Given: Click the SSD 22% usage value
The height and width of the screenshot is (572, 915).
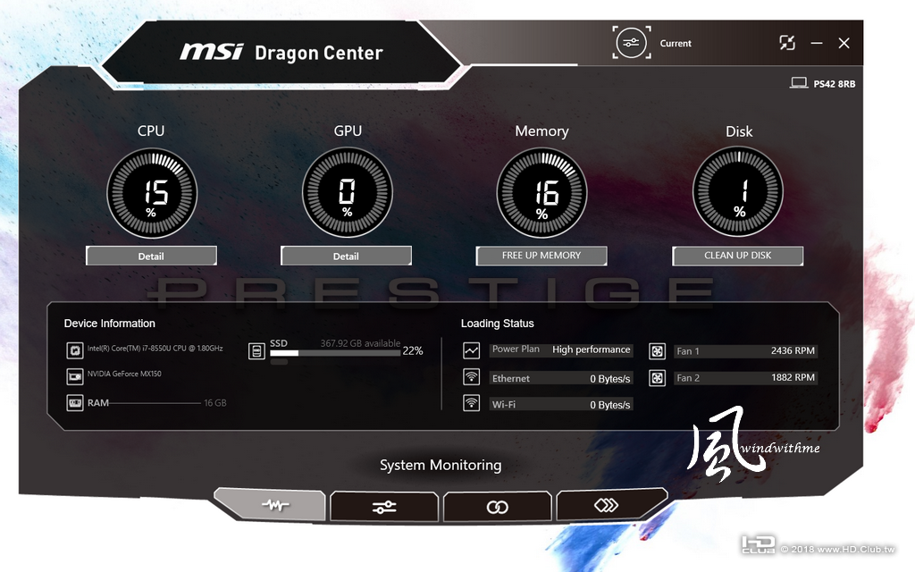Looking at the screenshot, I should click(x=413, y=350).
